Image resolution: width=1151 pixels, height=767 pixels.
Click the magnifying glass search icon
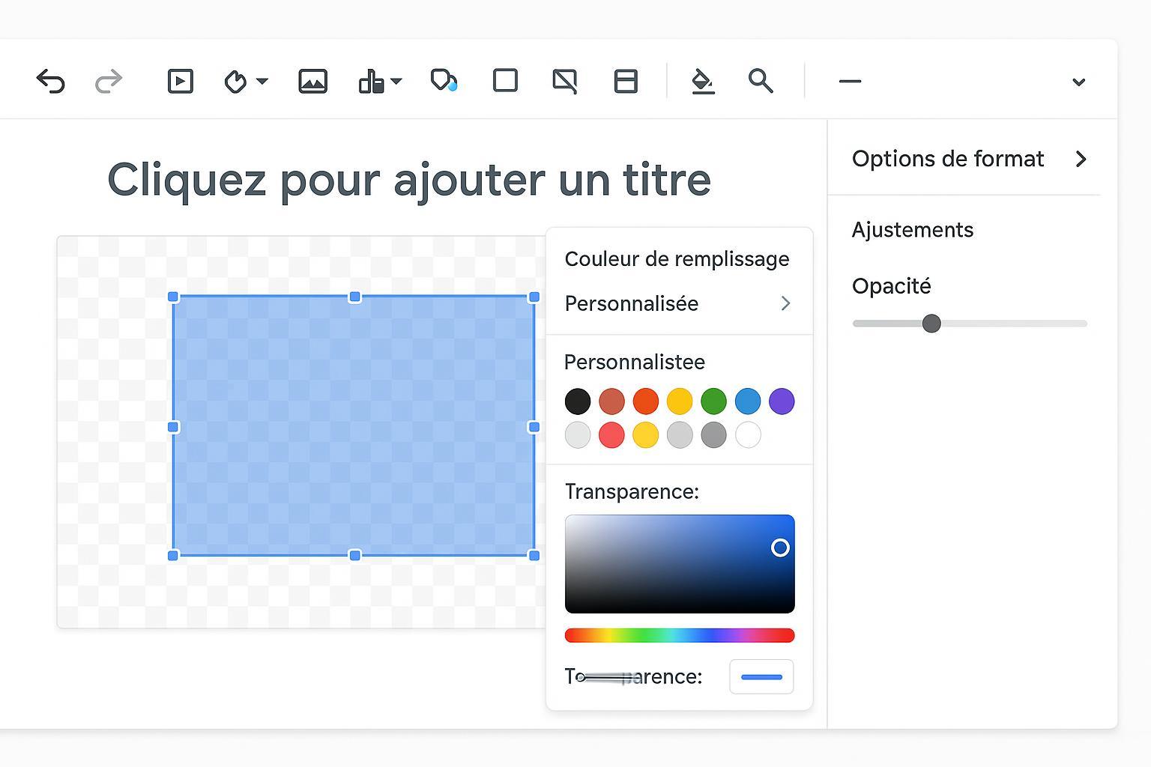761,81
